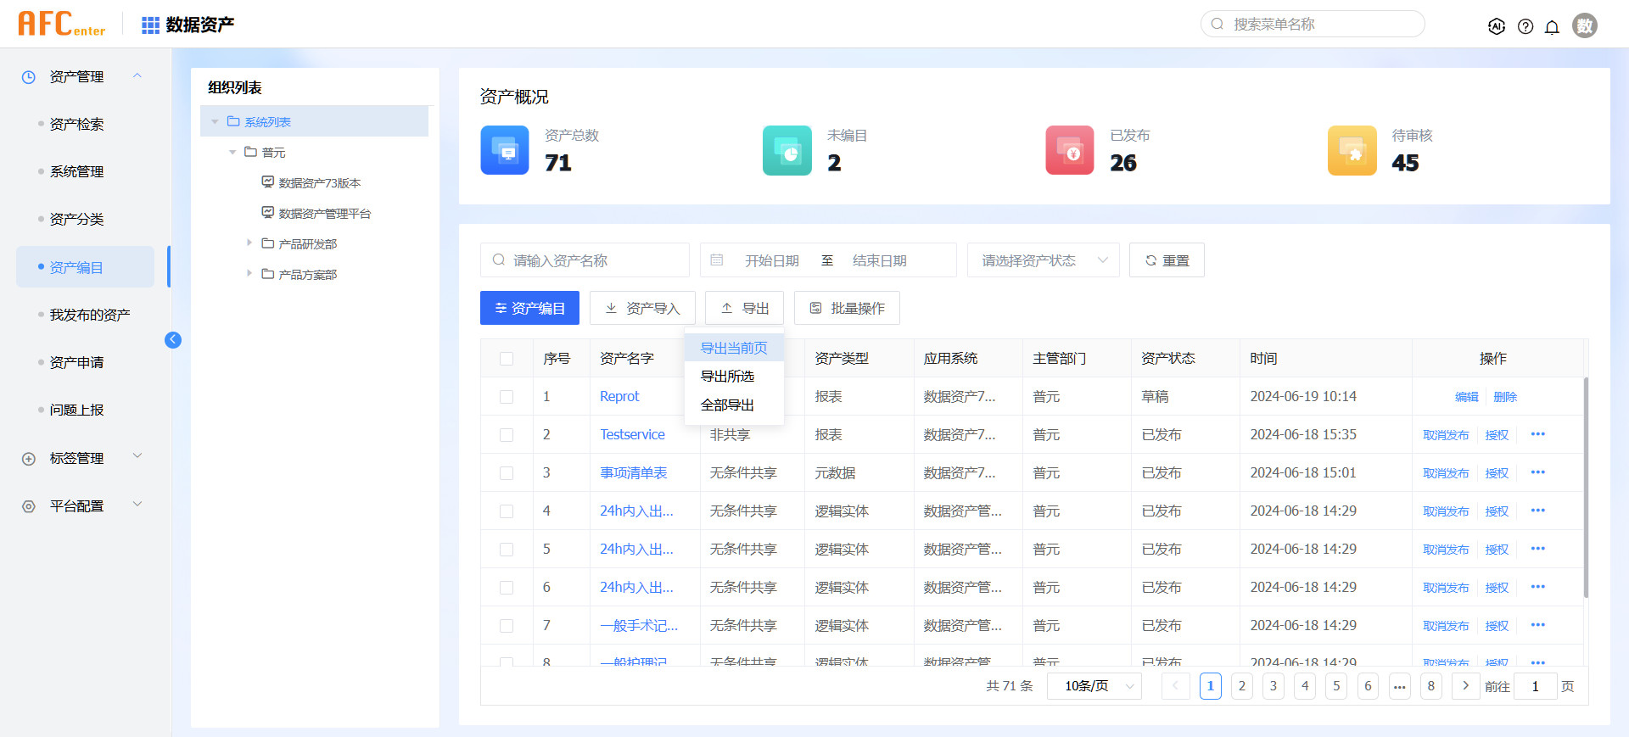The width and height of the screenshot is (1629, 737).
Task: Collapse the sidebar with the blue arrow button
Action: 173,340
